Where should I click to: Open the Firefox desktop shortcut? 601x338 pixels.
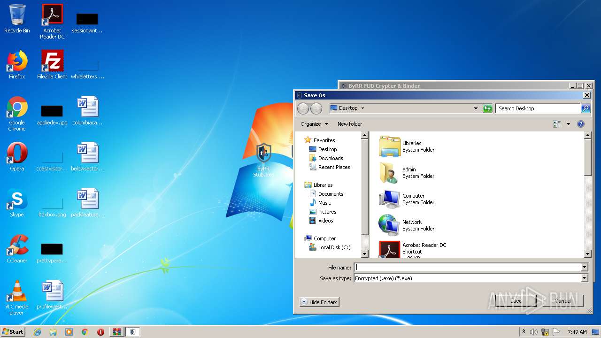point(17,65)
